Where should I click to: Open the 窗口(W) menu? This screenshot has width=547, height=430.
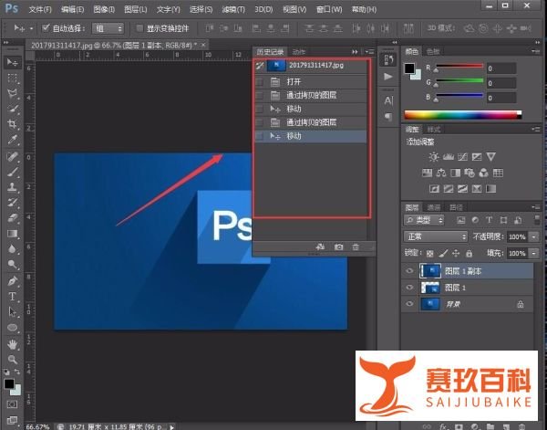[329, 9]
